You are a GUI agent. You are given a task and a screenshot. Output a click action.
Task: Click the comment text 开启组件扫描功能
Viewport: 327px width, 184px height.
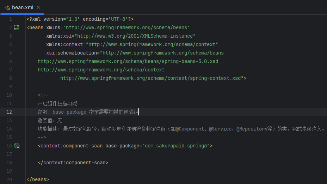coord(57,103)
